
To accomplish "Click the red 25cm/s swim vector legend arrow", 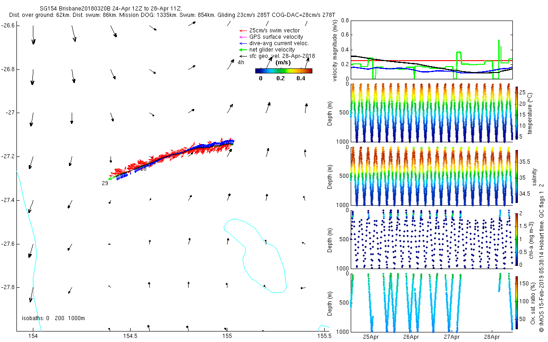I will tap(242, 31).
